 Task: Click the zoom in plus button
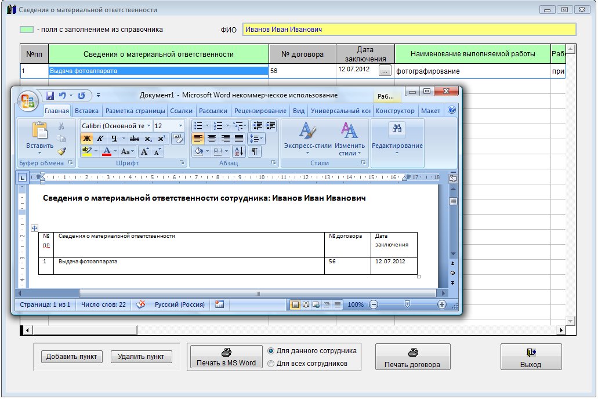pos(441,304)
